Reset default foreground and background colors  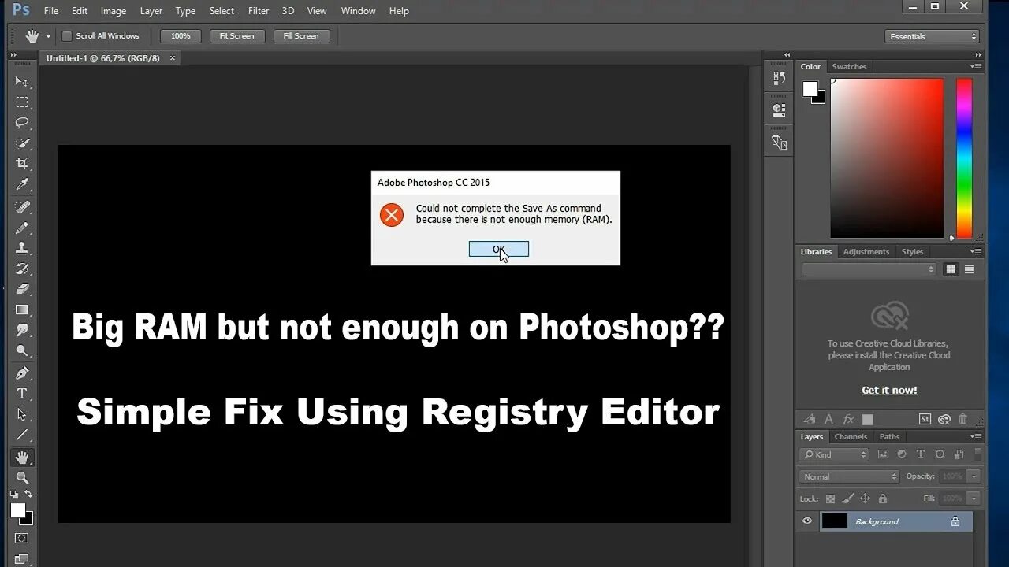(x=14, y=495)
